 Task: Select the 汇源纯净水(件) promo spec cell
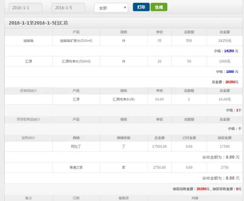[x=124, y=99]
